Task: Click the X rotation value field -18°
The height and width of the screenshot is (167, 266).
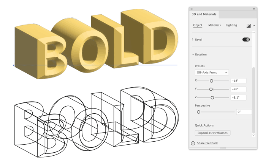Action: pos(238,81)
